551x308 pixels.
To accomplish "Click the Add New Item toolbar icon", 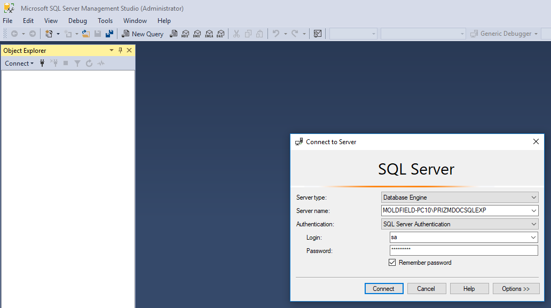I will tap(68, 34).
